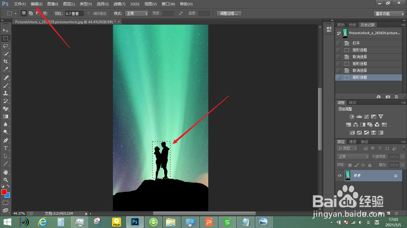
Task: Toggle visibility of 背景 layer
Action: click(340, 175)
